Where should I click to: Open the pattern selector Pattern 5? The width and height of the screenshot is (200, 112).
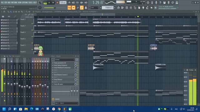tap(108, 8)
